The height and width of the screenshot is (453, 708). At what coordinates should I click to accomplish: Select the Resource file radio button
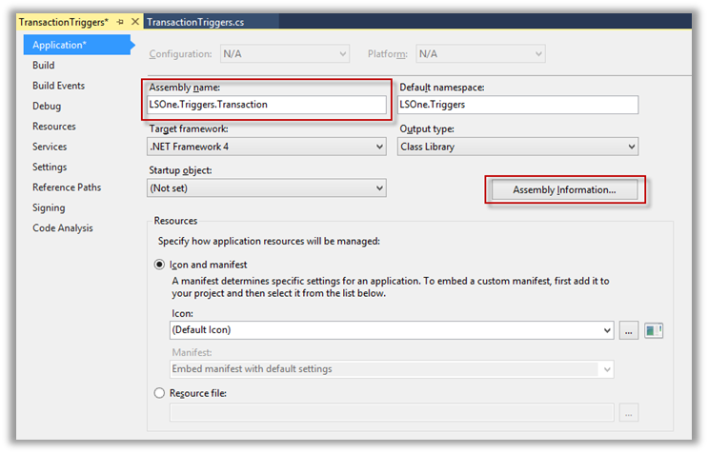159,393
